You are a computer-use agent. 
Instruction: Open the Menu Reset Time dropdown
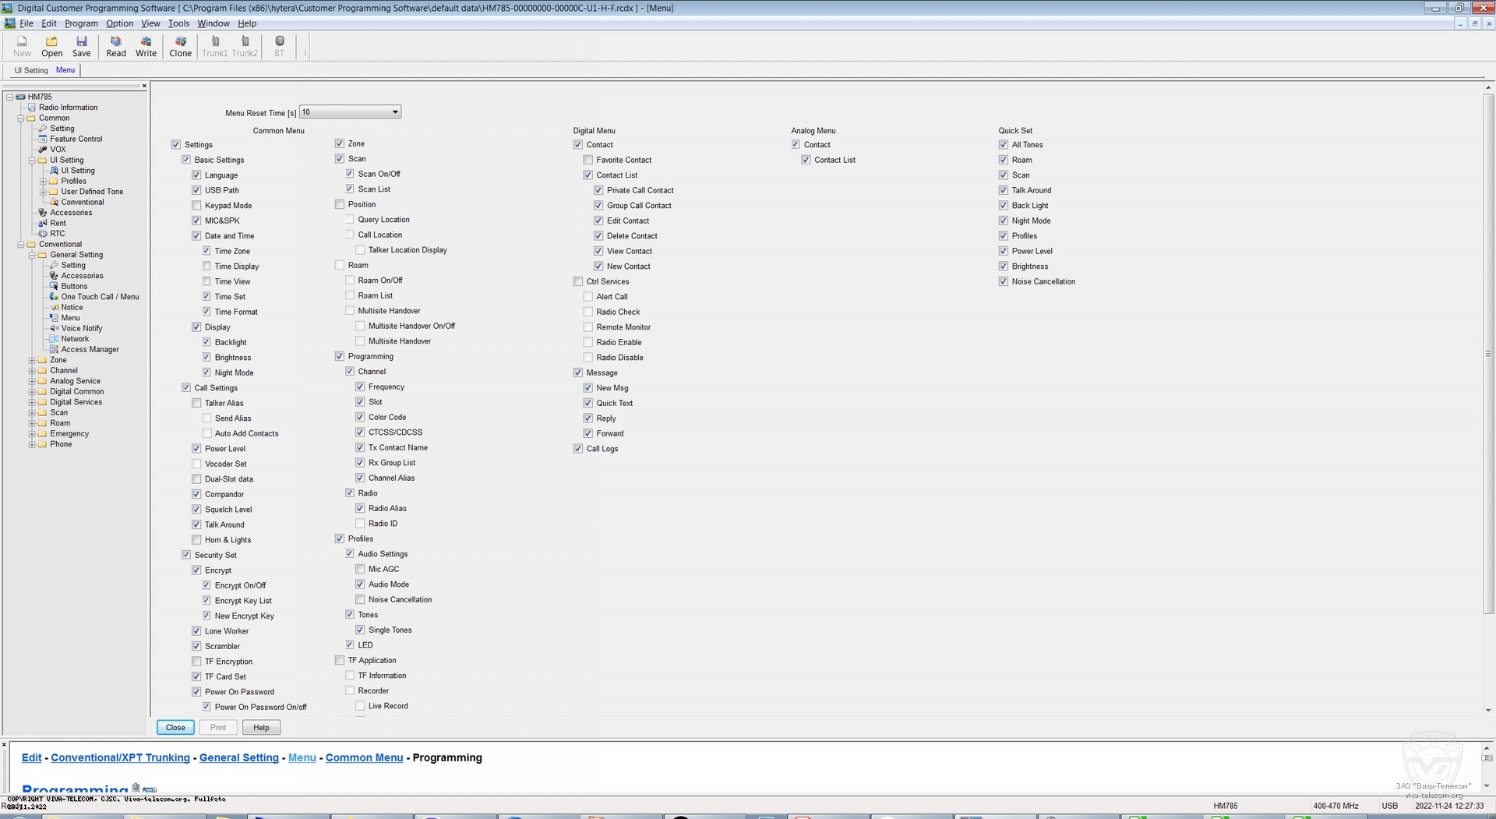(395, 112)
